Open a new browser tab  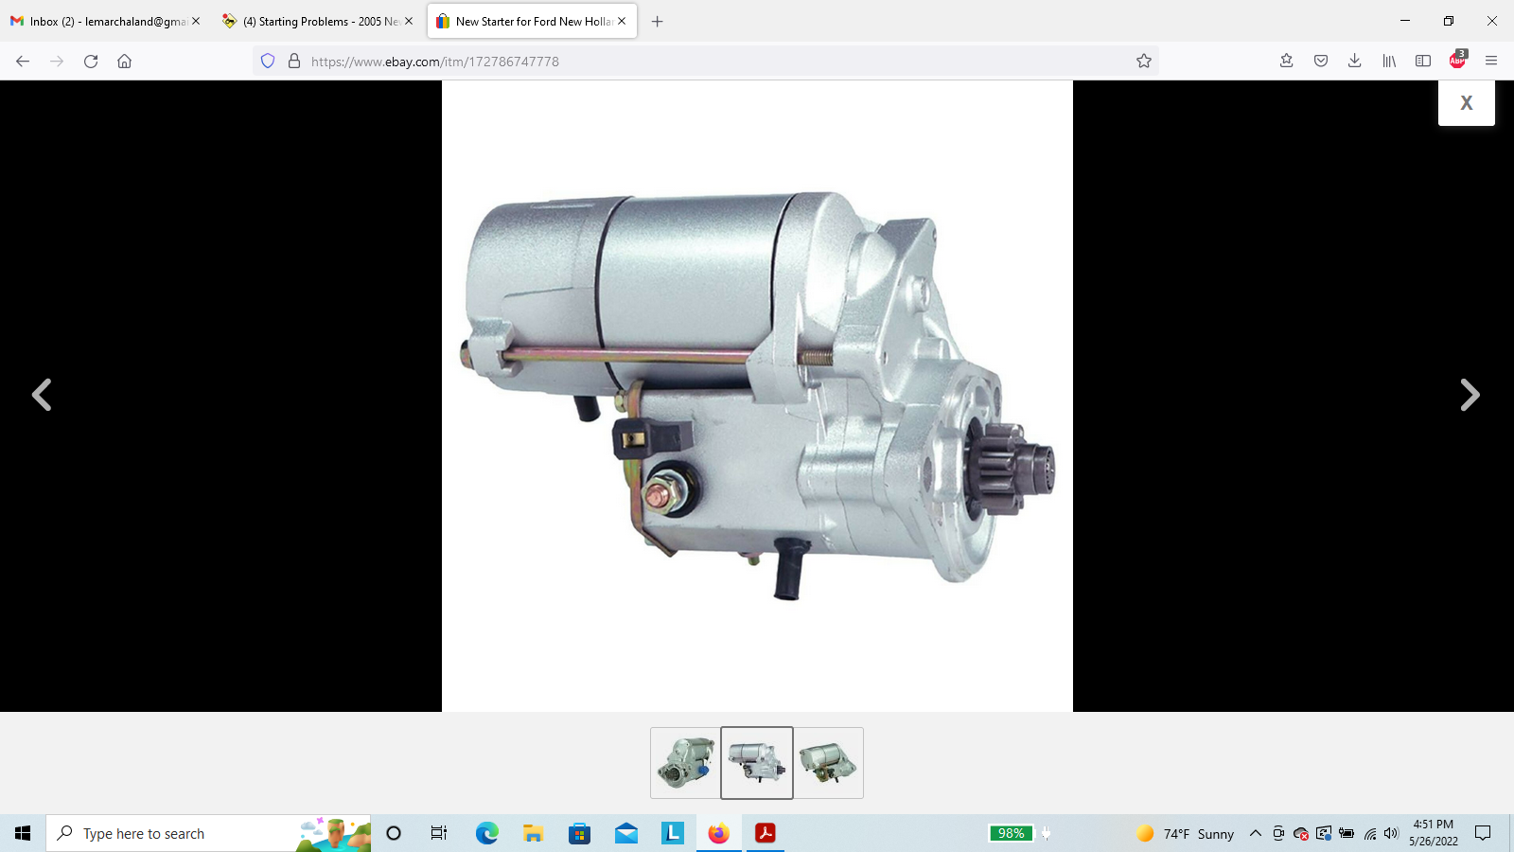657,21
